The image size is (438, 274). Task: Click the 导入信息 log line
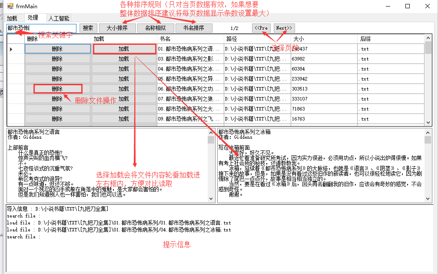pyautogui.click(x=57, y=209)
